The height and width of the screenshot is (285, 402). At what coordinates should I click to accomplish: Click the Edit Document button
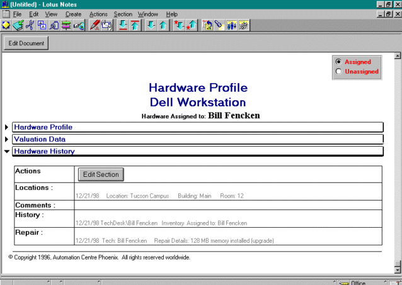click(x=26, y=43)
